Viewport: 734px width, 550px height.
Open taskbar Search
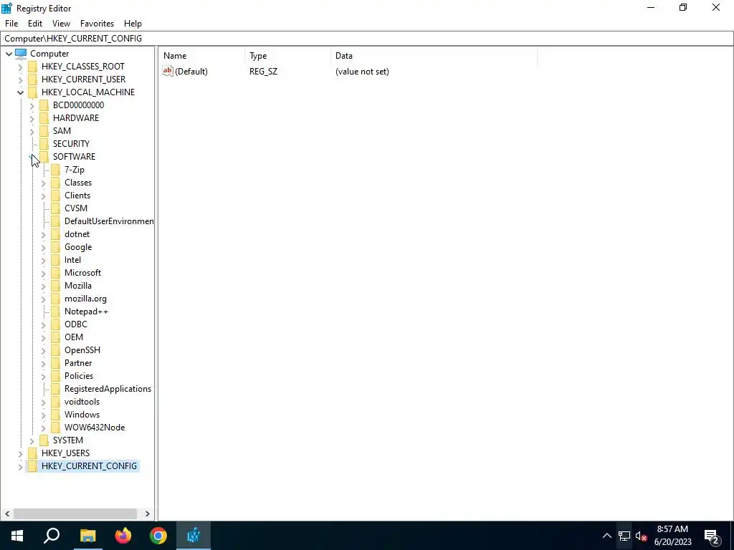52,536
